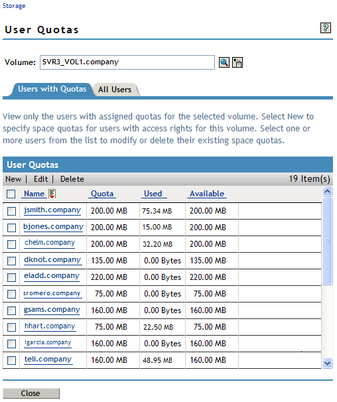Select the 135.00 MB quota for dknot.company

(109, 261)
